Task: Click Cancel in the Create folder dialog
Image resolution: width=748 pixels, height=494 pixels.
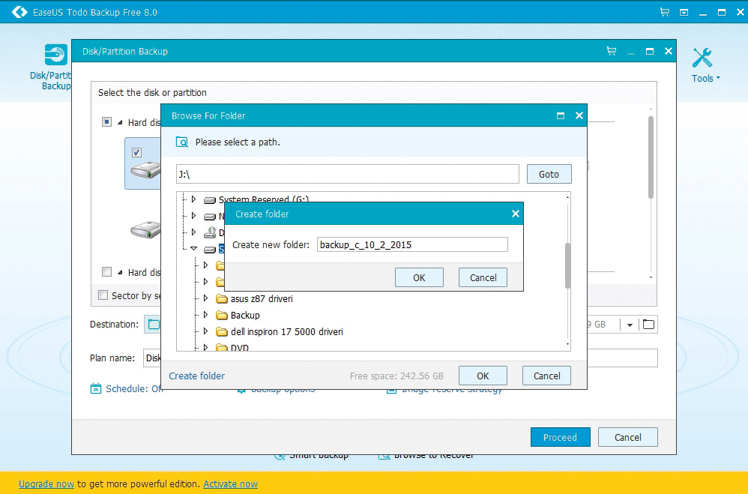Action: 483,278
